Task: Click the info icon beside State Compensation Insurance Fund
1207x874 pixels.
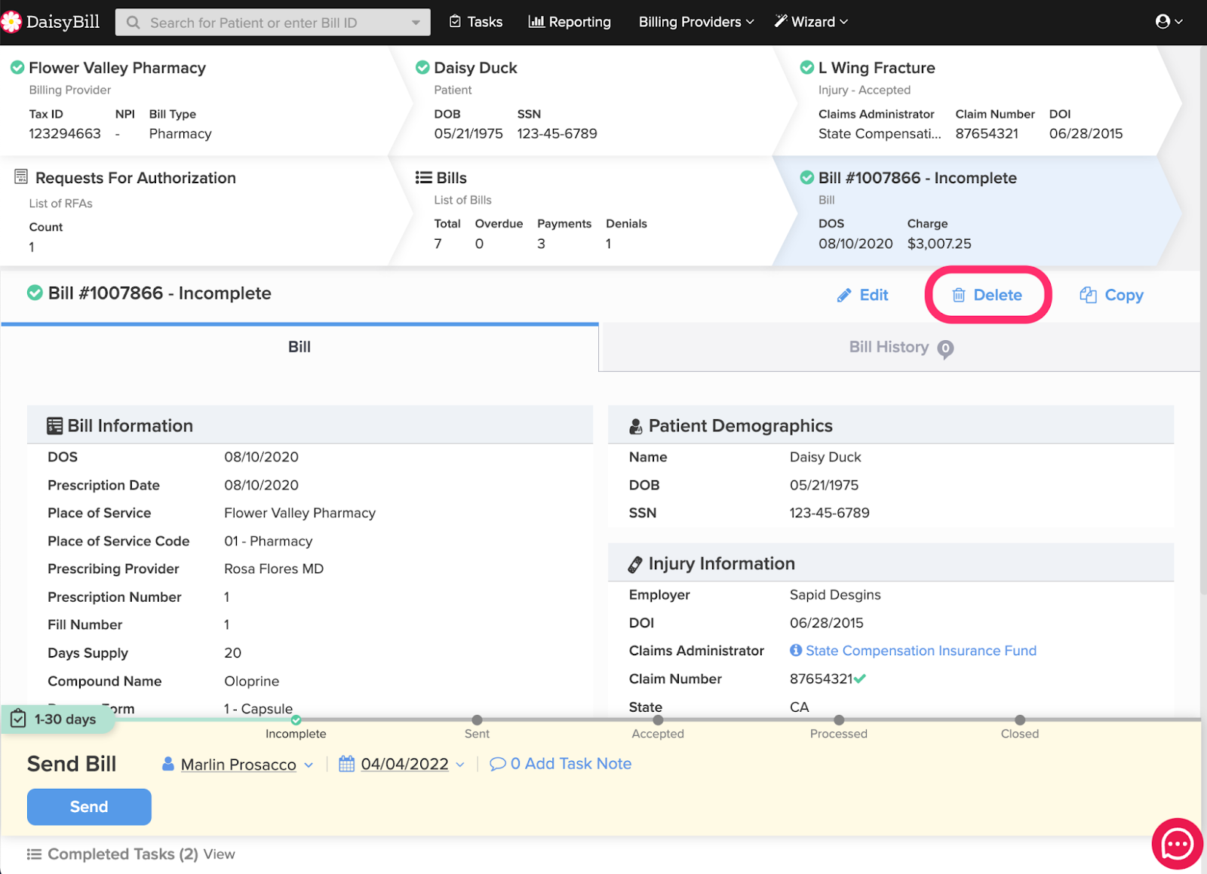Action: click(x=796, y=650)
